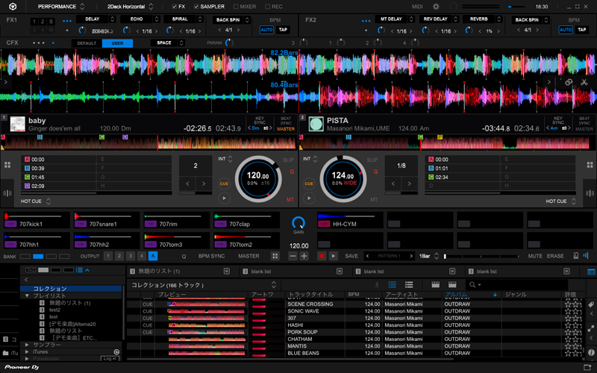Enable the MIXER checkbox

click(x=236, y=6)
